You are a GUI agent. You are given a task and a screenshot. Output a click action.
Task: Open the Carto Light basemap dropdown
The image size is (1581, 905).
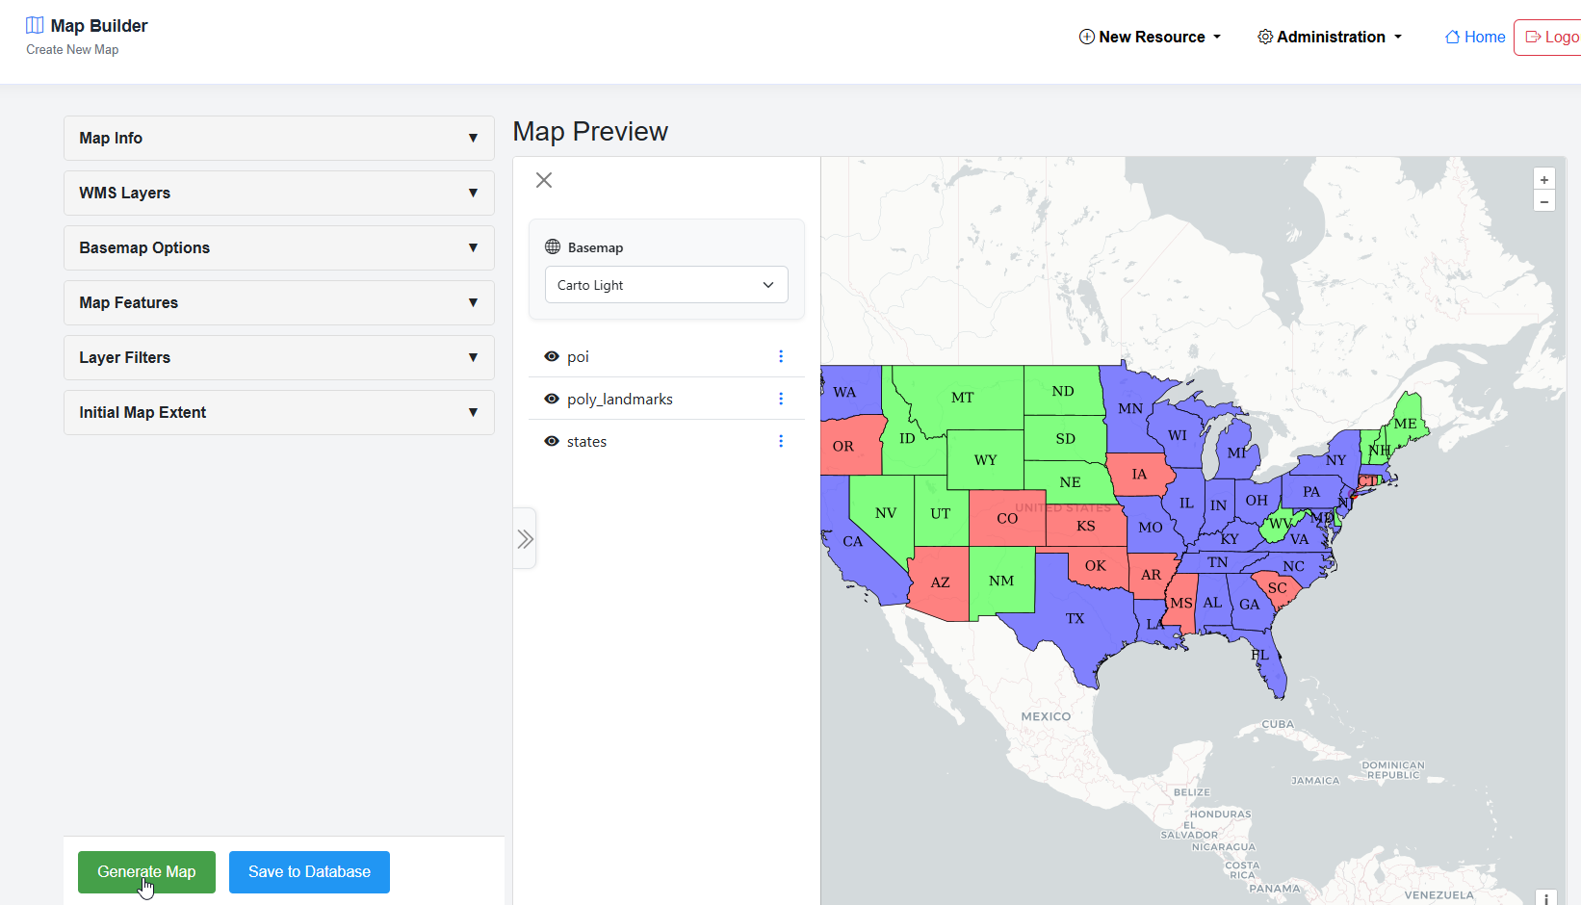pyautogui.click(x=666, y=285)
